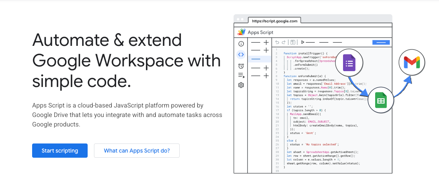Click the 'Apps Script is a cloud-based' paragraph

pos(127,115)
